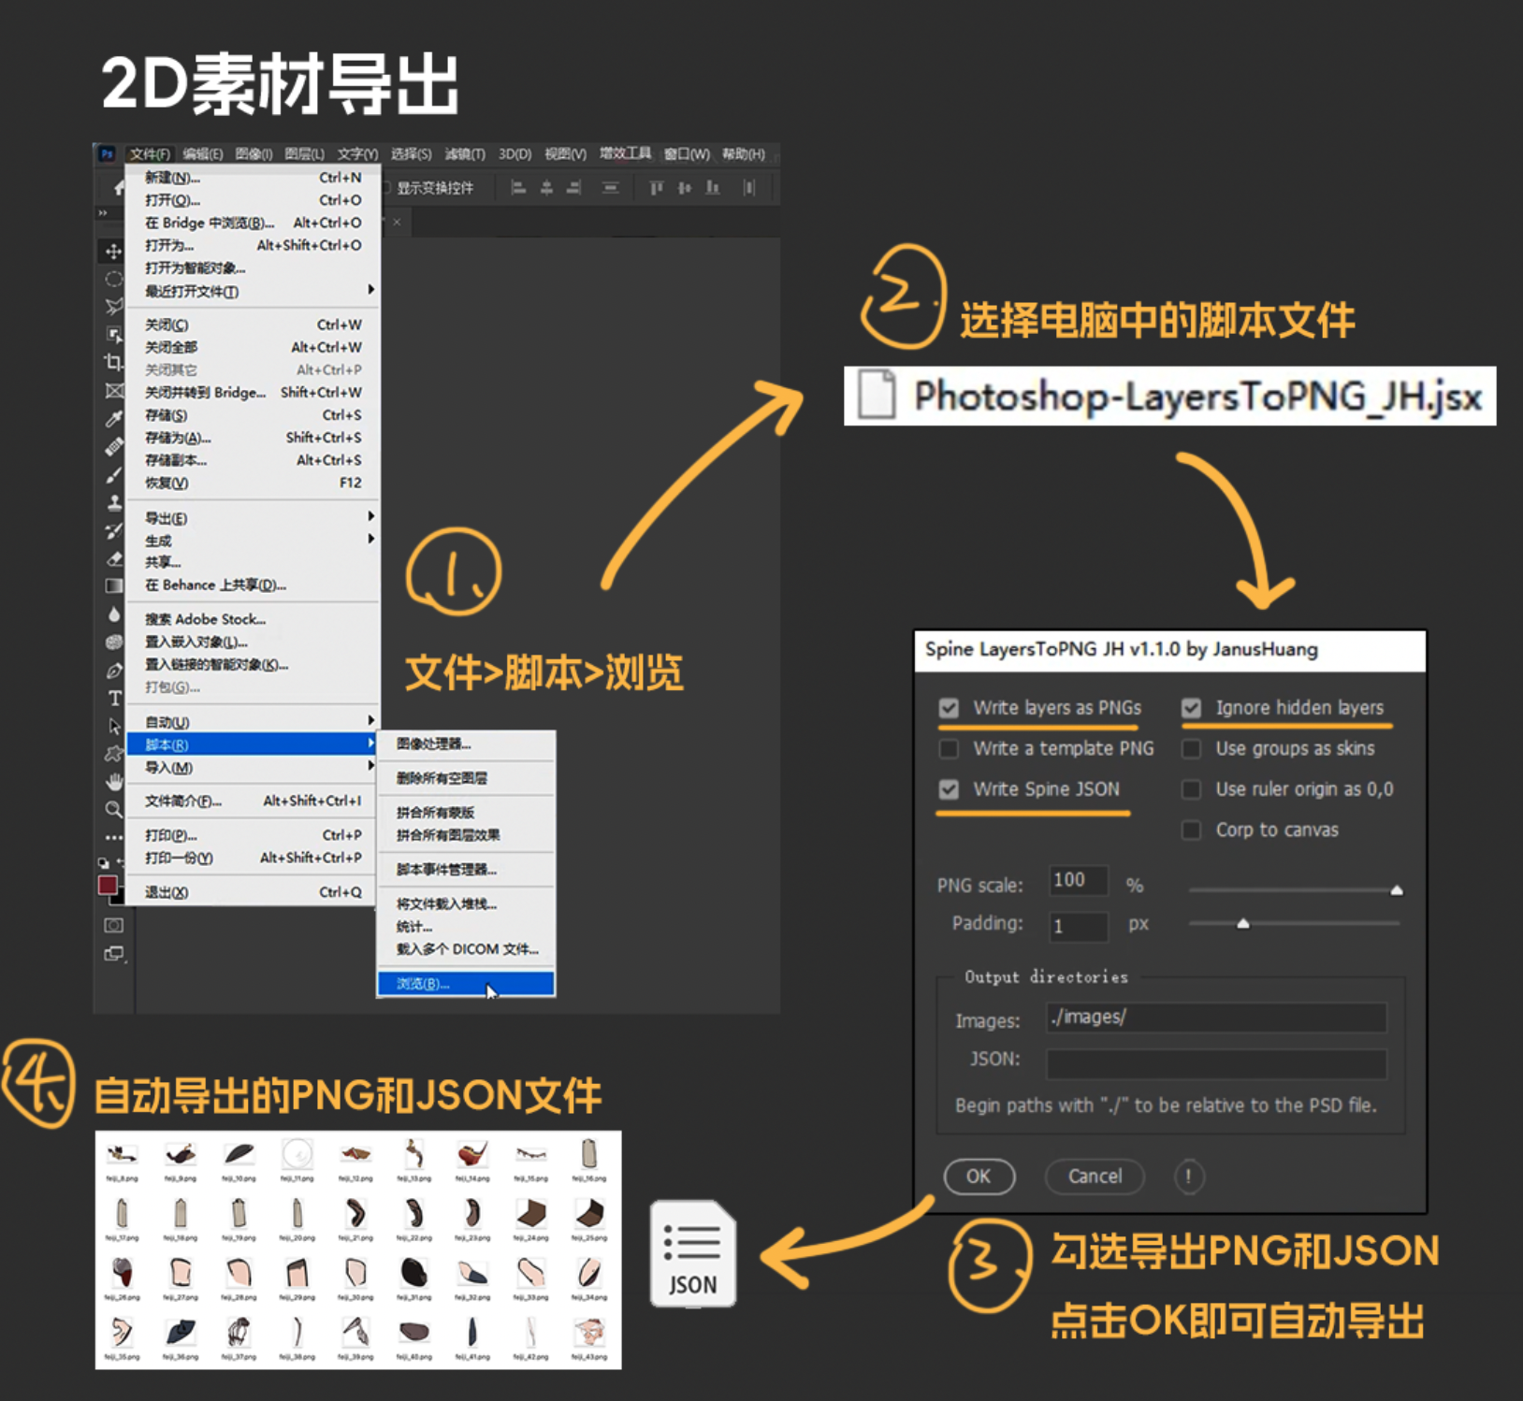Screen dimensions: 1523x1401
Task: Click the align left edges icon
Action: click(x=518, y=188)
